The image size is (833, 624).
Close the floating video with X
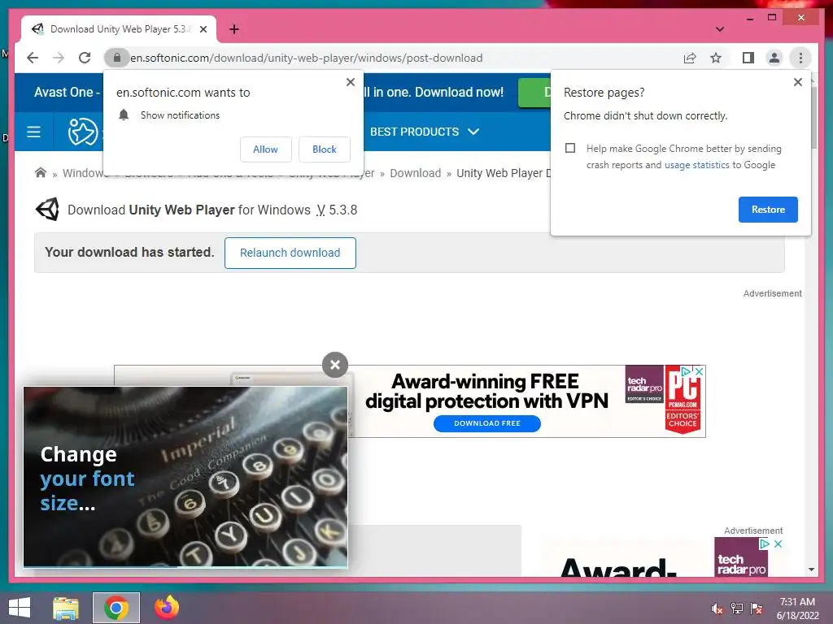(x=334, y=365)
